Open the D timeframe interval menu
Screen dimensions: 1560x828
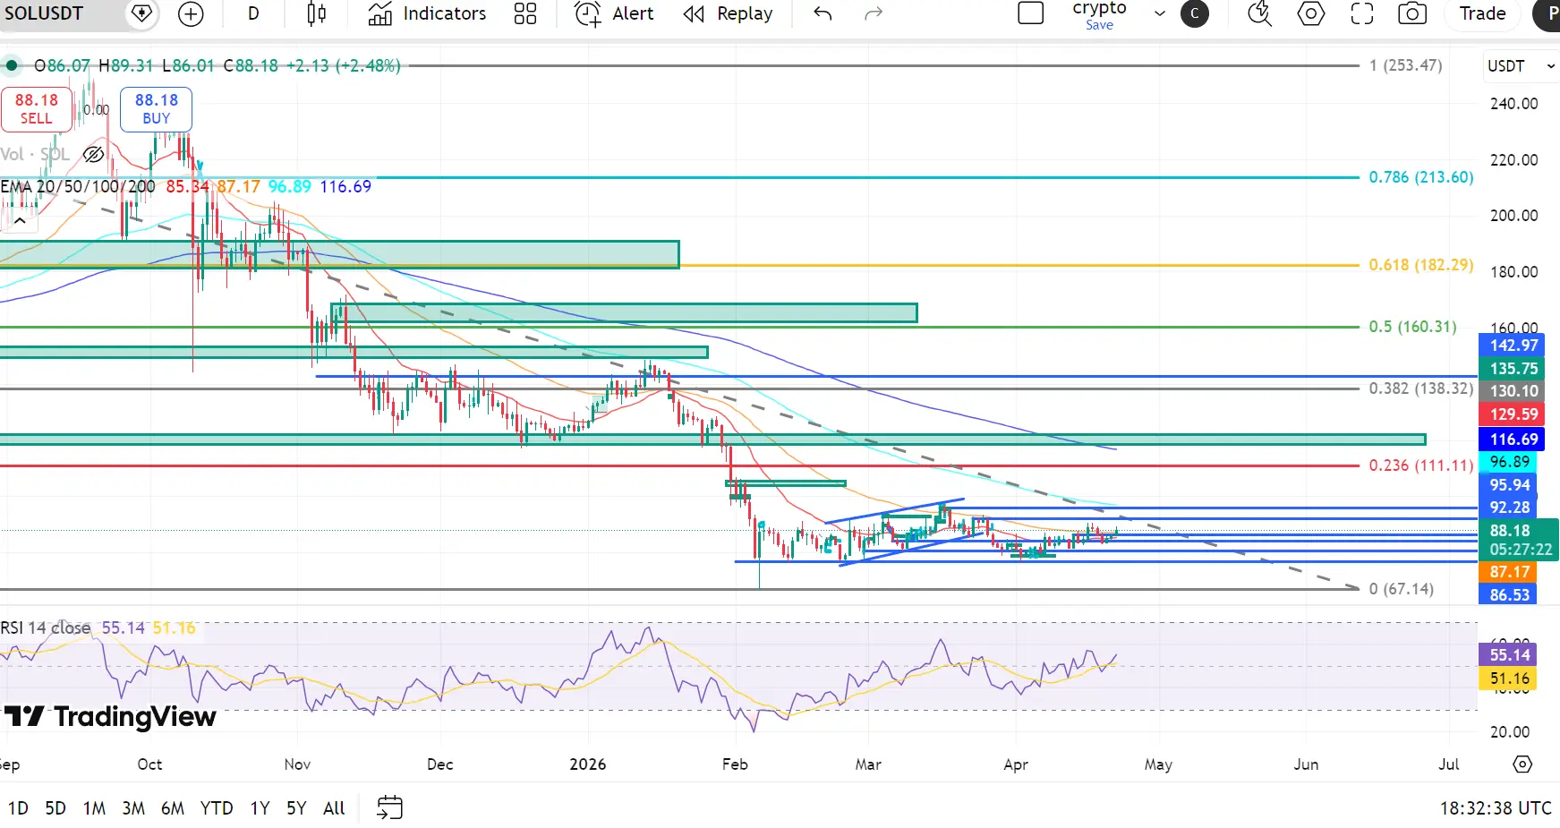(x=253, y=13)
